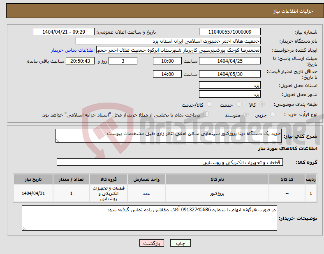
Task: Click the row number cell 1
Action: click(x=311, y=193)
